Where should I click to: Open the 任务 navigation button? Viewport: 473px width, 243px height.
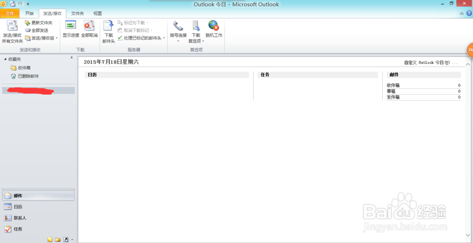[x=38, y=229]
